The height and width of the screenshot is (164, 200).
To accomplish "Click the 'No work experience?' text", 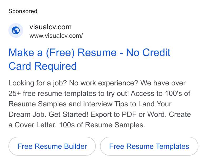I will coord(104,83).
